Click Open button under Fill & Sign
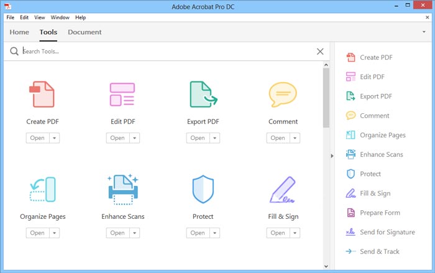 click(278, 233)
